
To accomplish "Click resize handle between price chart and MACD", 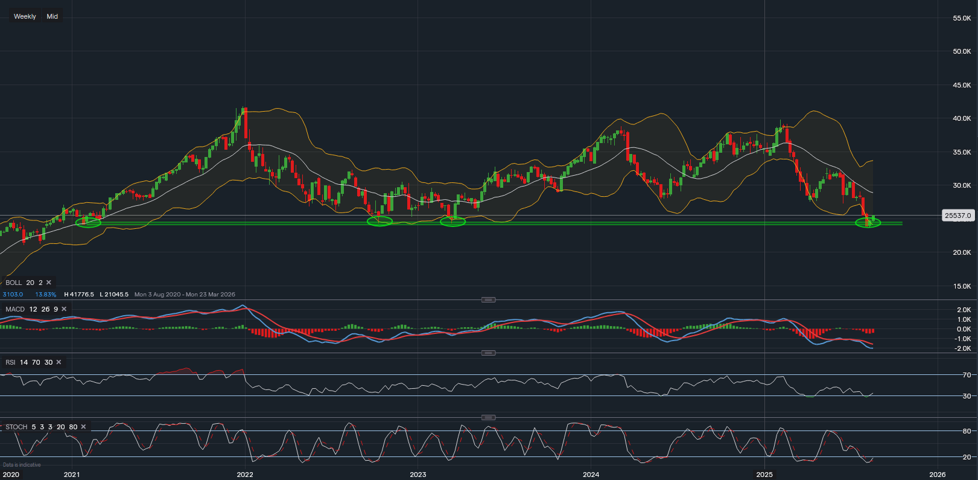I will (489, 299).
